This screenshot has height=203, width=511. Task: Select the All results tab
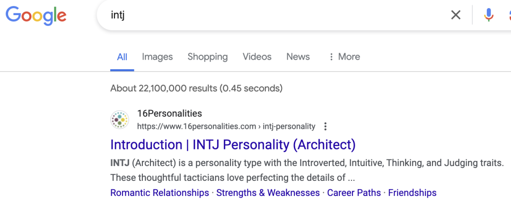tap(122, 57)
